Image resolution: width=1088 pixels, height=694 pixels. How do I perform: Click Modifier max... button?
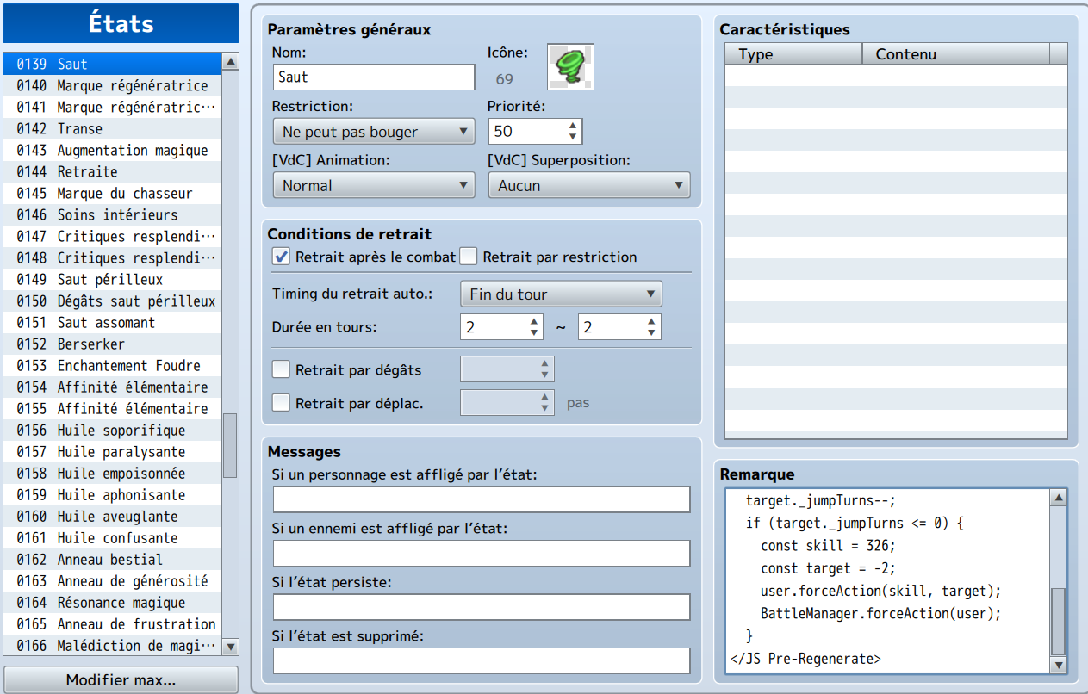(x=121, y=680)
